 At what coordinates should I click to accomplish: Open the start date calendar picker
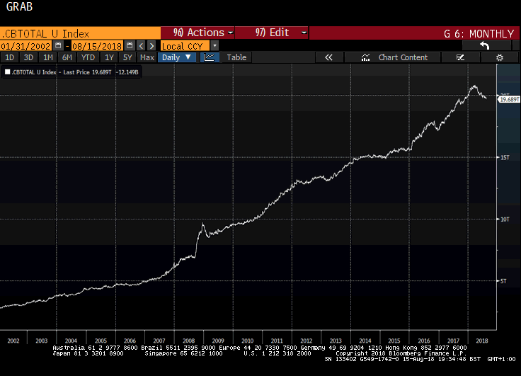58,45
